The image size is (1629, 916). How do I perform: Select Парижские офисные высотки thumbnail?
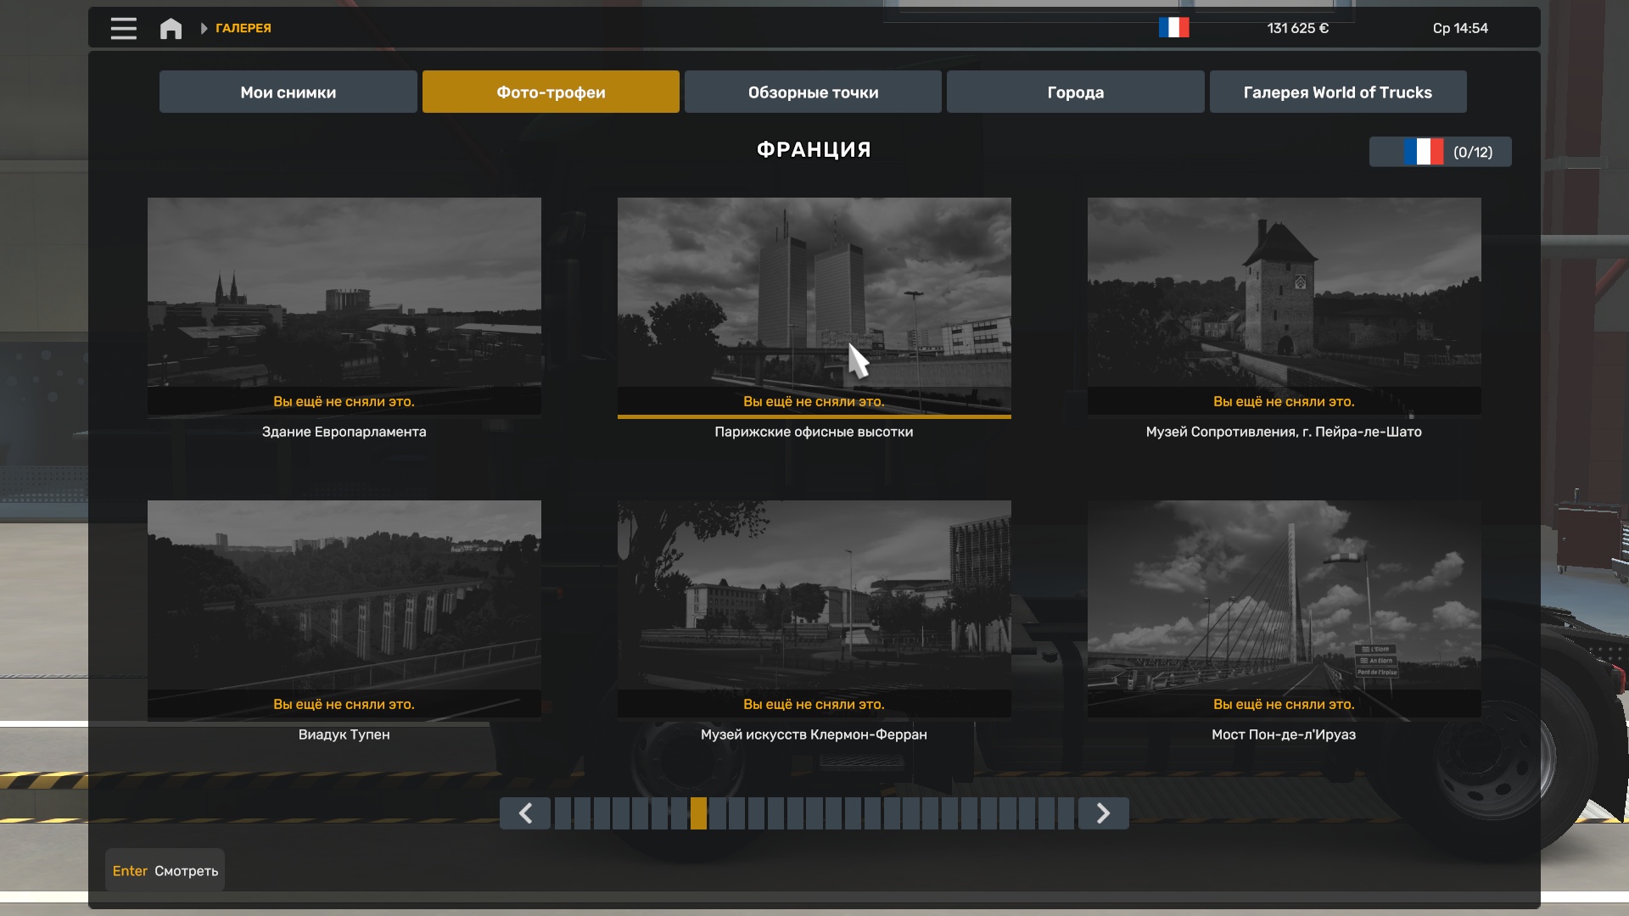coord(814,293)
